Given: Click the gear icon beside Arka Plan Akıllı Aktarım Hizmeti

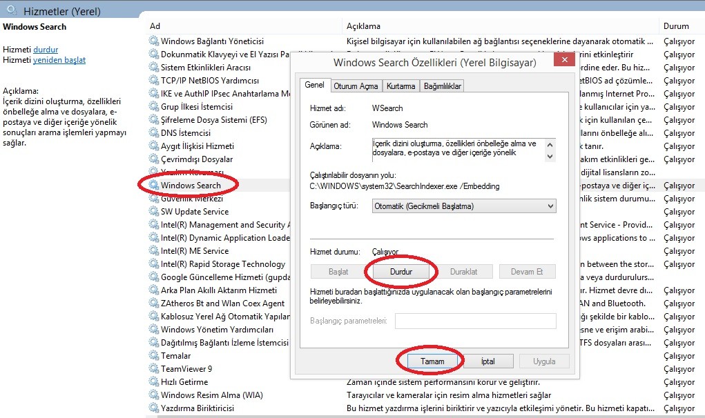Looking at the screenshot, I should [154, 290].
